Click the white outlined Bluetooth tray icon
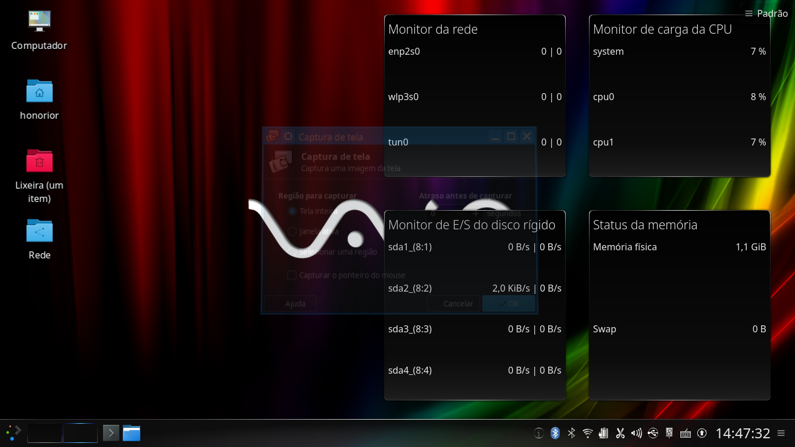This screenshot has height=447, width=795. pos(572,433)
